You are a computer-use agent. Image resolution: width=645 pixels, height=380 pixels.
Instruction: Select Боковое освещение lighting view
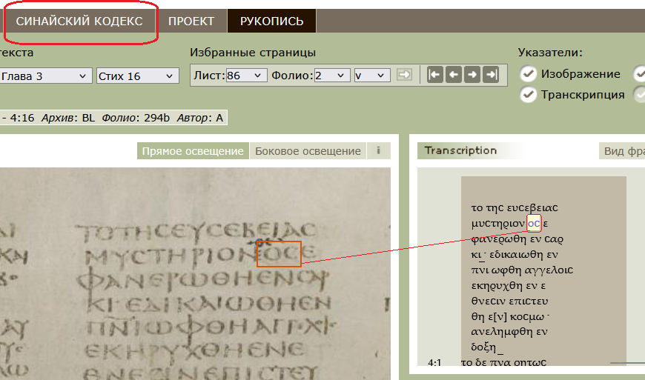coord(308,151)
